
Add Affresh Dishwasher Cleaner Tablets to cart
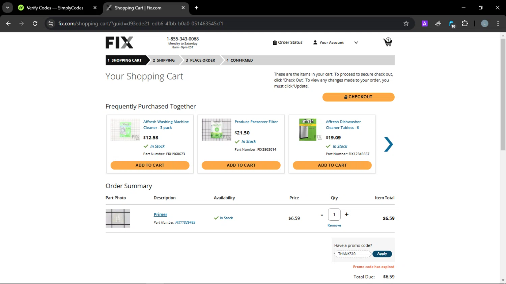(x=332, y=165)
